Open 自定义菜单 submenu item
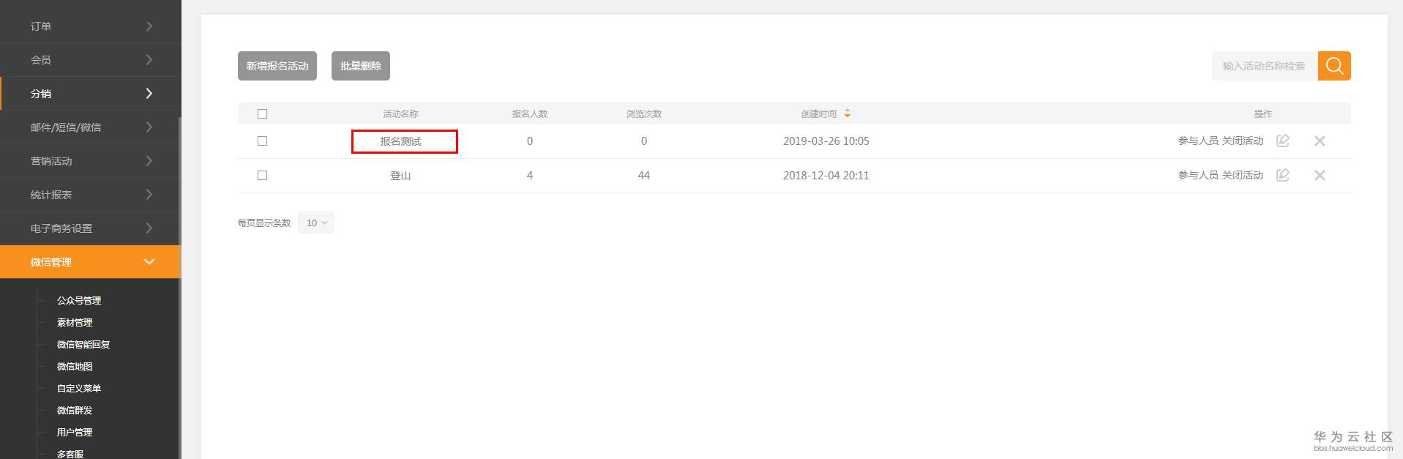This screenshot has height=459, width=1403. coord(79,389)
